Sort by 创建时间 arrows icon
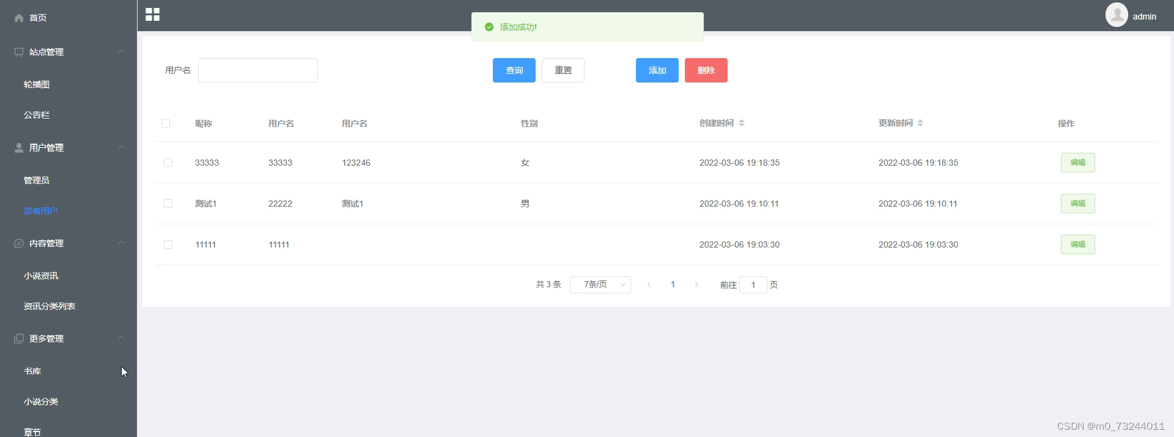1174x437 pixels. [742, 123]
